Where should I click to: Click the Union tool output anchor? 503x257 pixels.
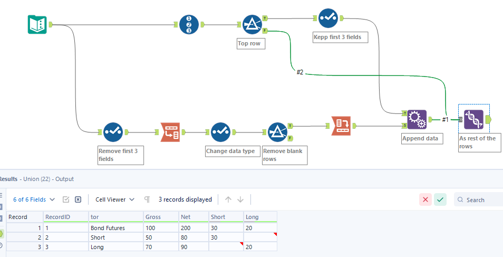click(x=489, y=120)
